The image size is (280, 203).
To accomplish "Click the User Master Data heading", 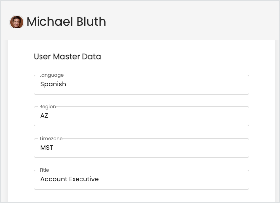I will click(67, 57).
